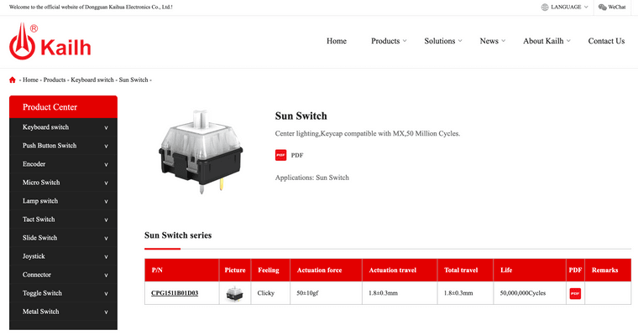Select Slide Switch in Product Center
Image resolution: width=638 pixels, height=335 pixels.
(x=40, y=238)
